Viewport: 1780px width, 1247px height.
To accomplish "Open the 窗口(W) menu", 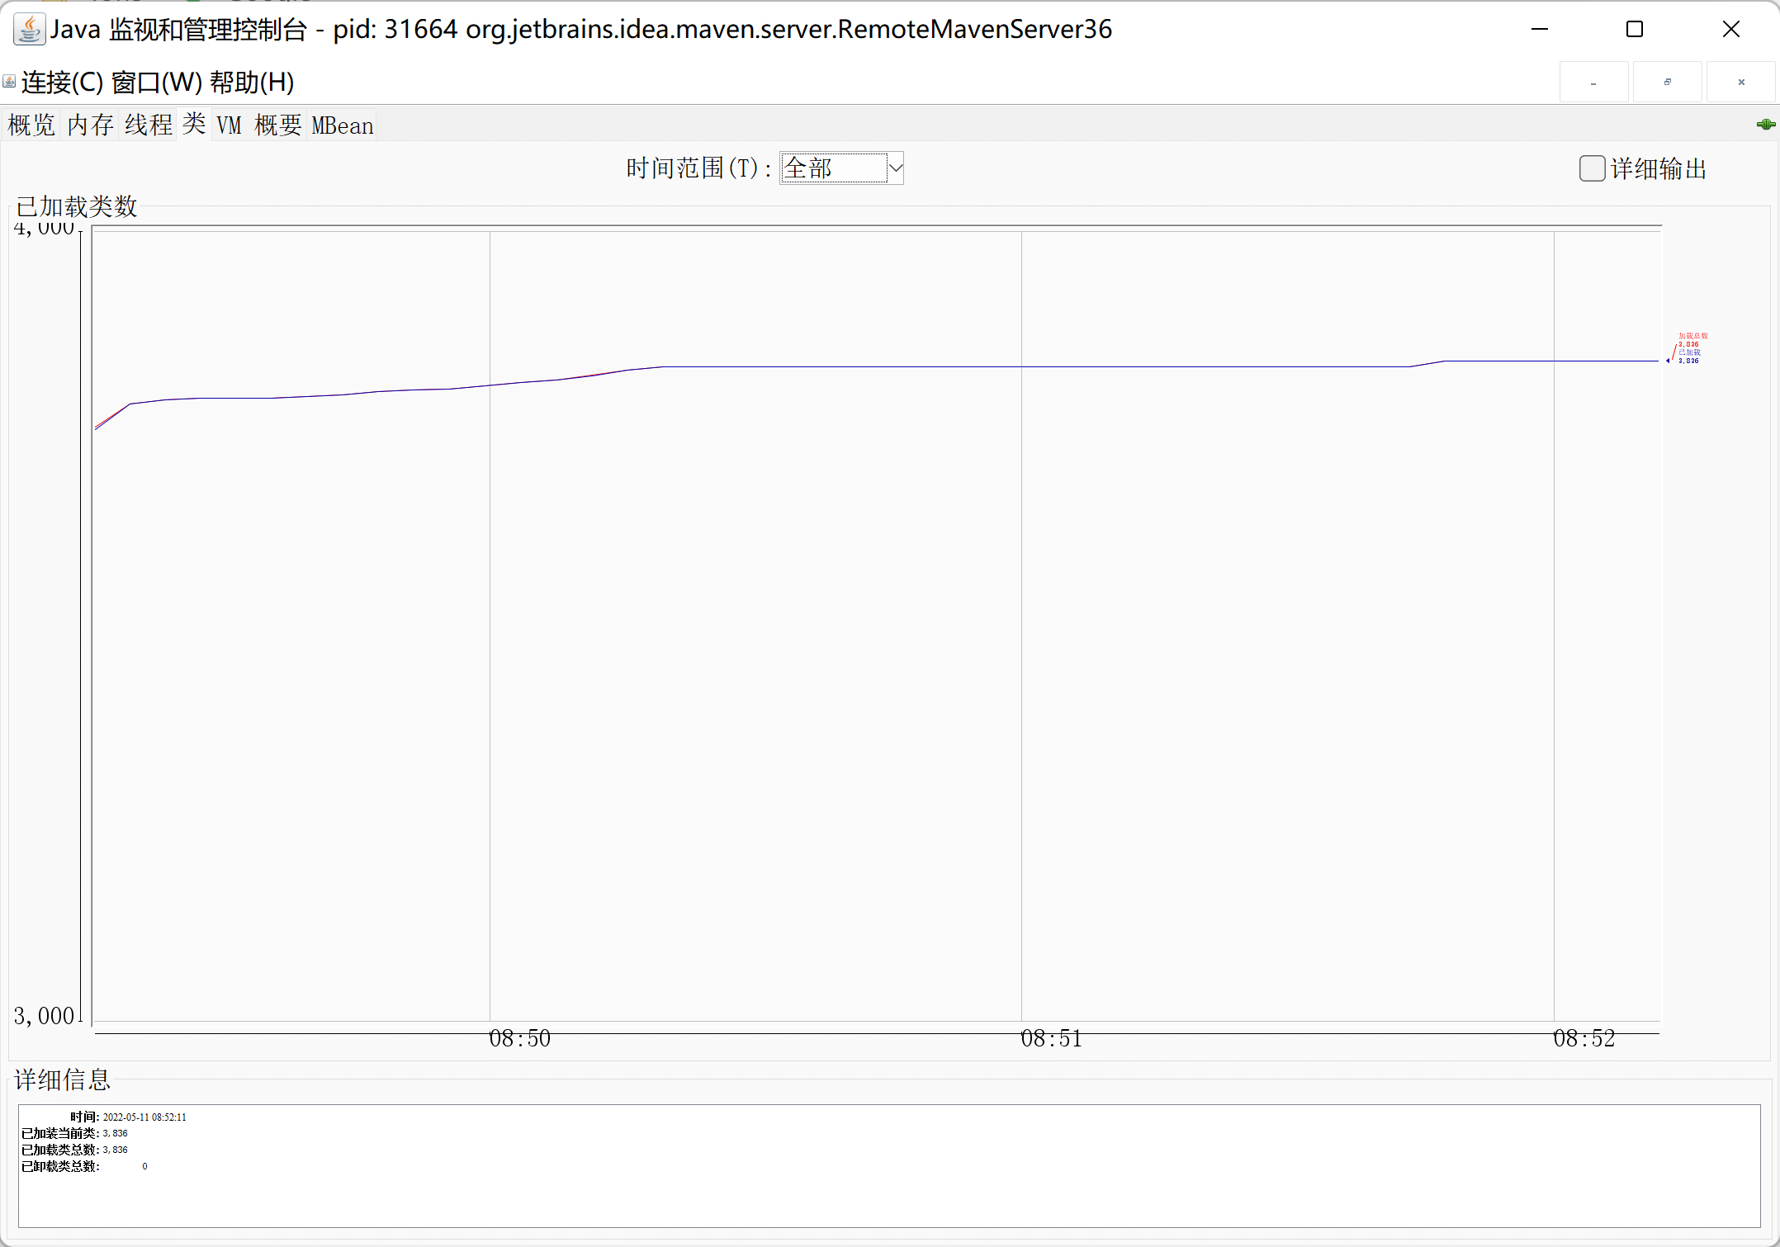I will tap(156, 83).
